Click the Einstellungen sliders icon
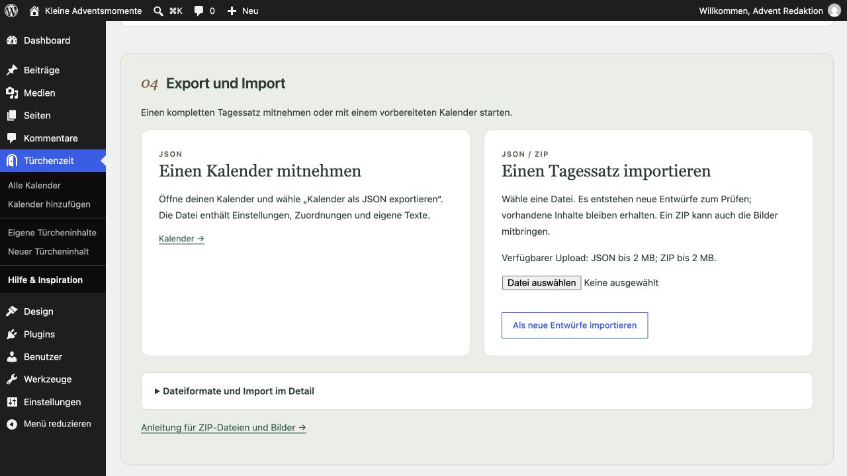Image resolution: width=847 pixels, height=476 pixels. 12,402
